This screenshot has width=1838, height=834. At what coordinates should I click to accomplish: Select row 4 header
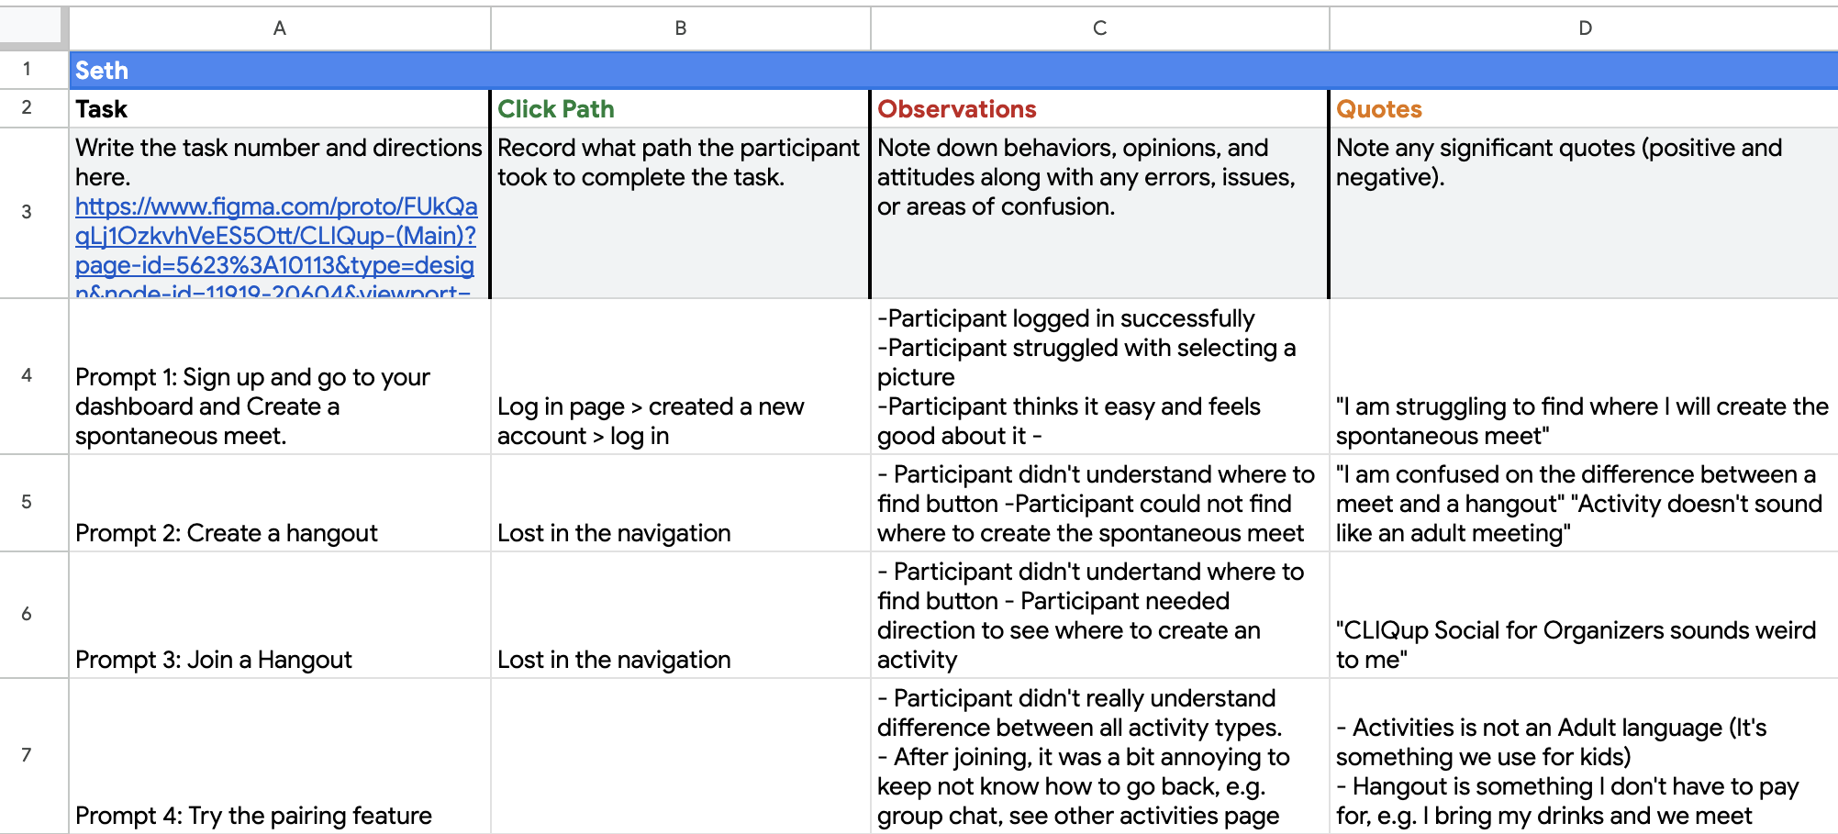pos(28,376)
